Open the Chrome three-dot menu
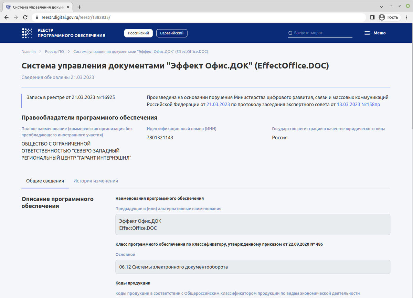Screen dimensions: 413x298 (407, 17)
